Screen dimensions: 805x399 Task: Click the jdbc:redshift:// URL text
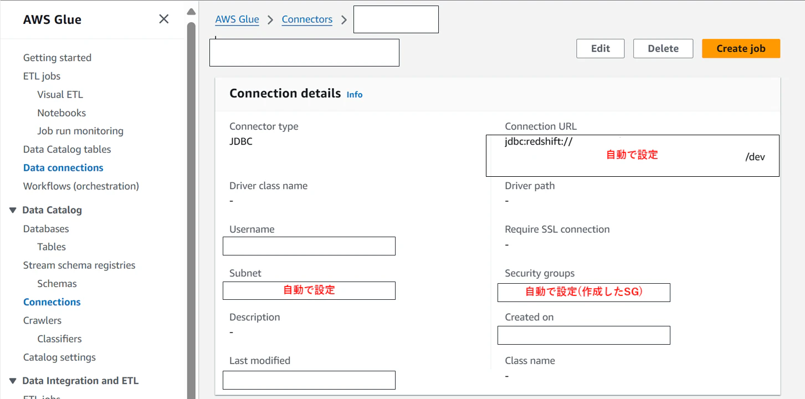tap(539, 141)
